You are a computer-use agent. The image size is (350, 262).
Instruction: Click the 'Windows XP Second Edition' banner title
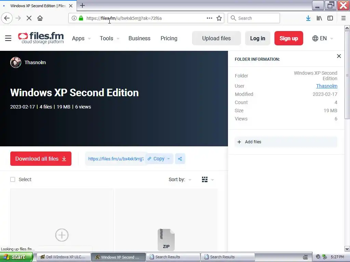pos(75,92)
